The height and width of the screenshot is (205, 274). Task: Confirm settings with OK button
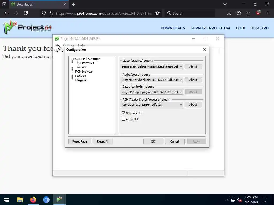click(153, 141)
